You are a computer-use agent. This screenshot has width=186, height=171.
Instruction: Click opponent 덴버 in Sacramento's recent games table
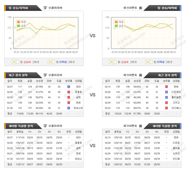click(x=176, y=86)
